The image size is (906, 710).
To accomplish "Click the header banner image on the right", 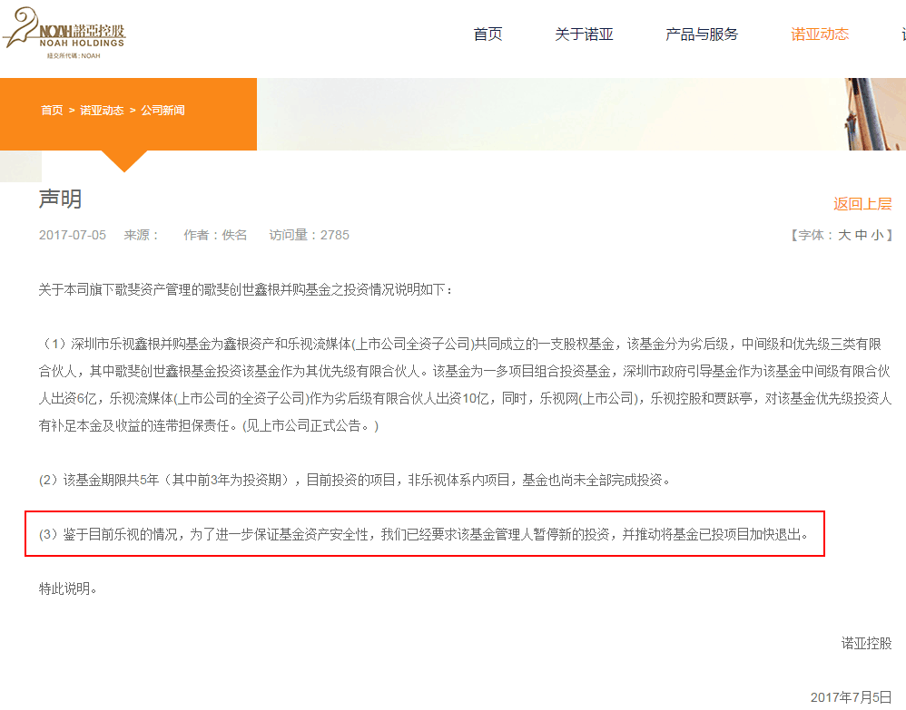I will [x=581, y=113].
